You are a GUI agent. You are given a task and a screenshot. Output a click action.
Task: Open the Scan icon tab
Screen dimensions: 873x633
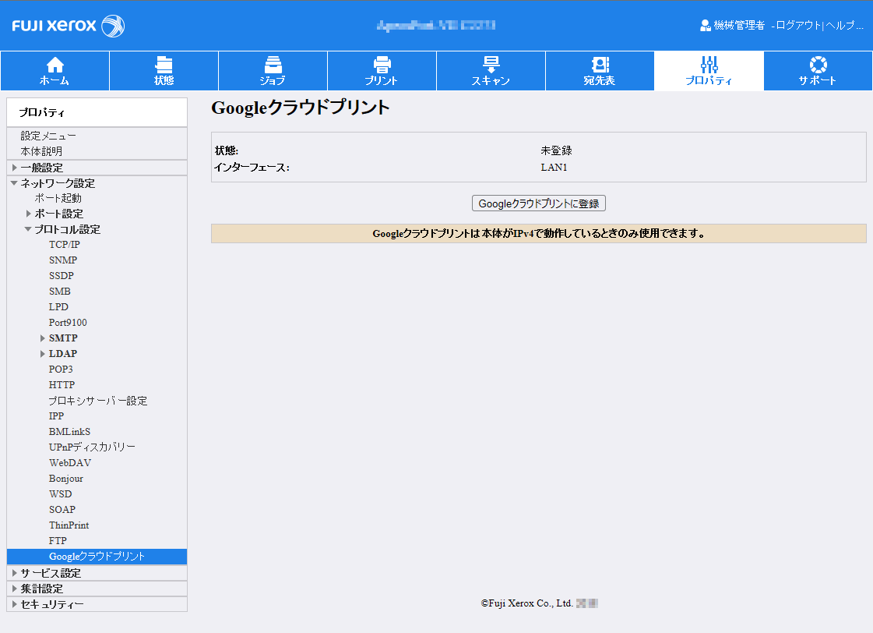491,65
